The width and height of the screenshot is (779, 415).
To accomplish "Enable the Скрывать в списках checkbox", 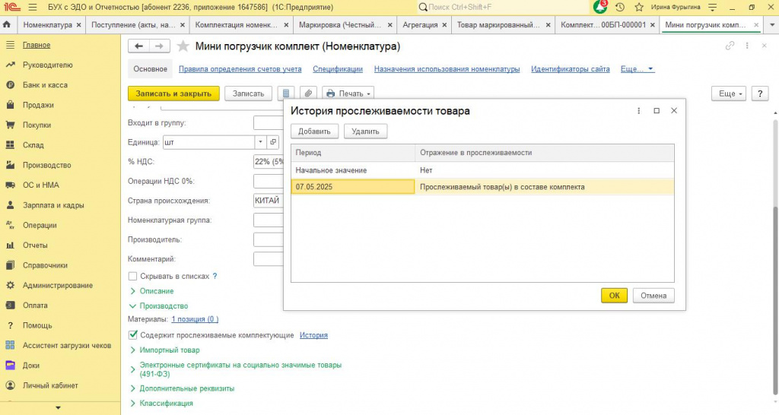I will tap(132, 276).
